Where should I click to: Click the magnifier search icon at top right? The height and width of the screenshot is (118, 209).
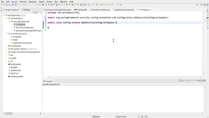(197, 5)
